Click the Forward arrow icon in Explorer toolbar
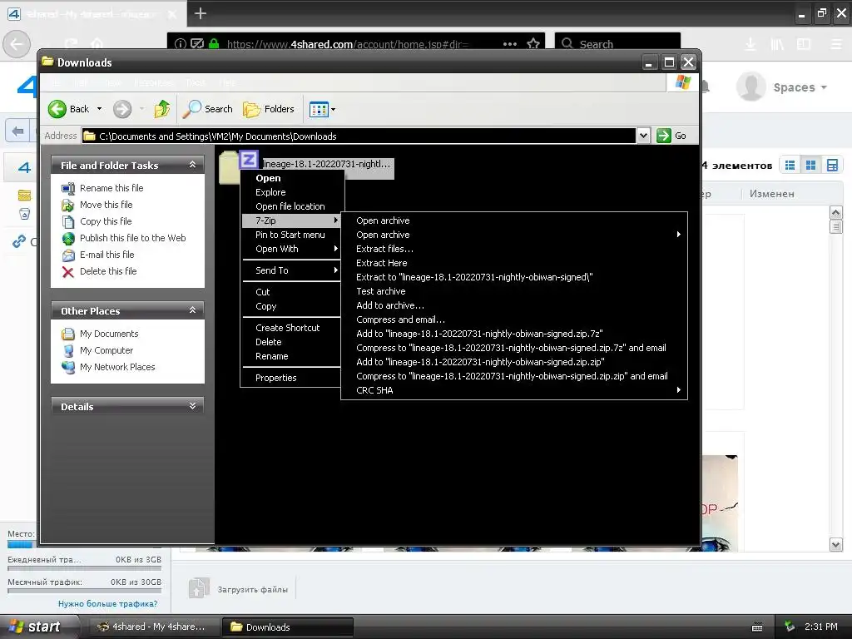 [x=122, y=109]
